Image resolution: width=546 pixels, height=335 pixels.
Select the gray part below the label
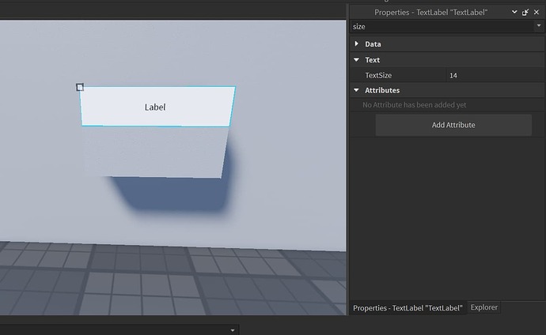click(x=155, y=152)
